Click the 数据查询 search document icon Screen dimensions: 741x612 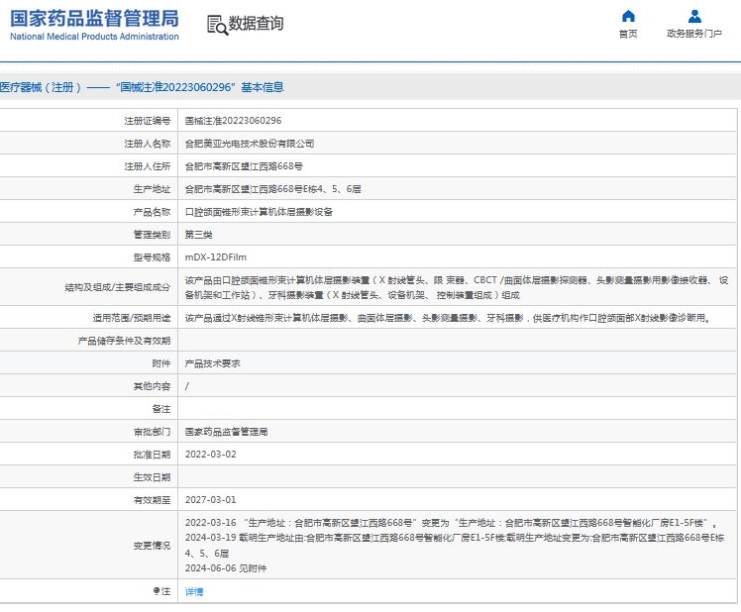coord(217,25)
